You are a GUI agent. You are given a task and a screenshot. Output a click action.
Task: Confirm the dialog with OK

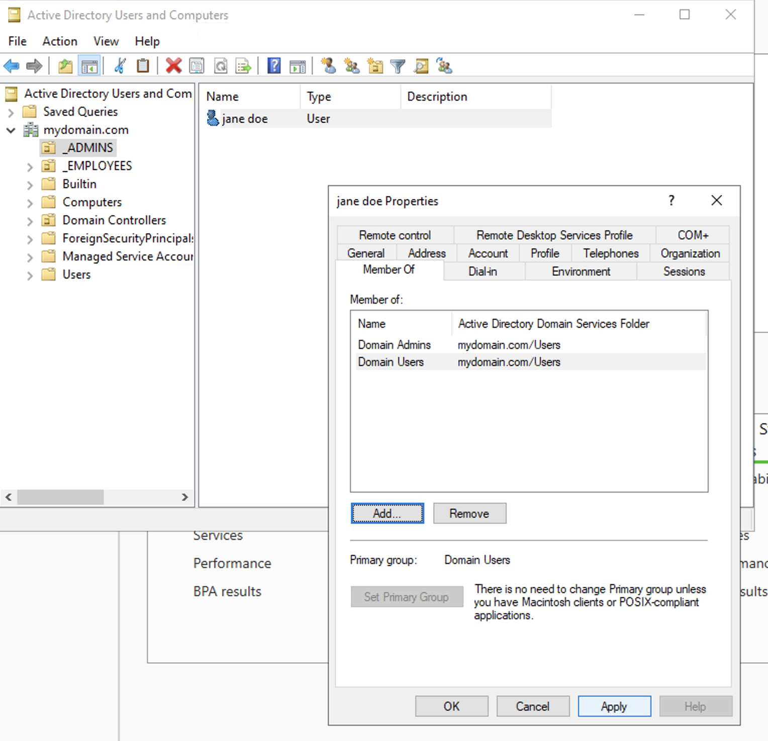(451, 706)
